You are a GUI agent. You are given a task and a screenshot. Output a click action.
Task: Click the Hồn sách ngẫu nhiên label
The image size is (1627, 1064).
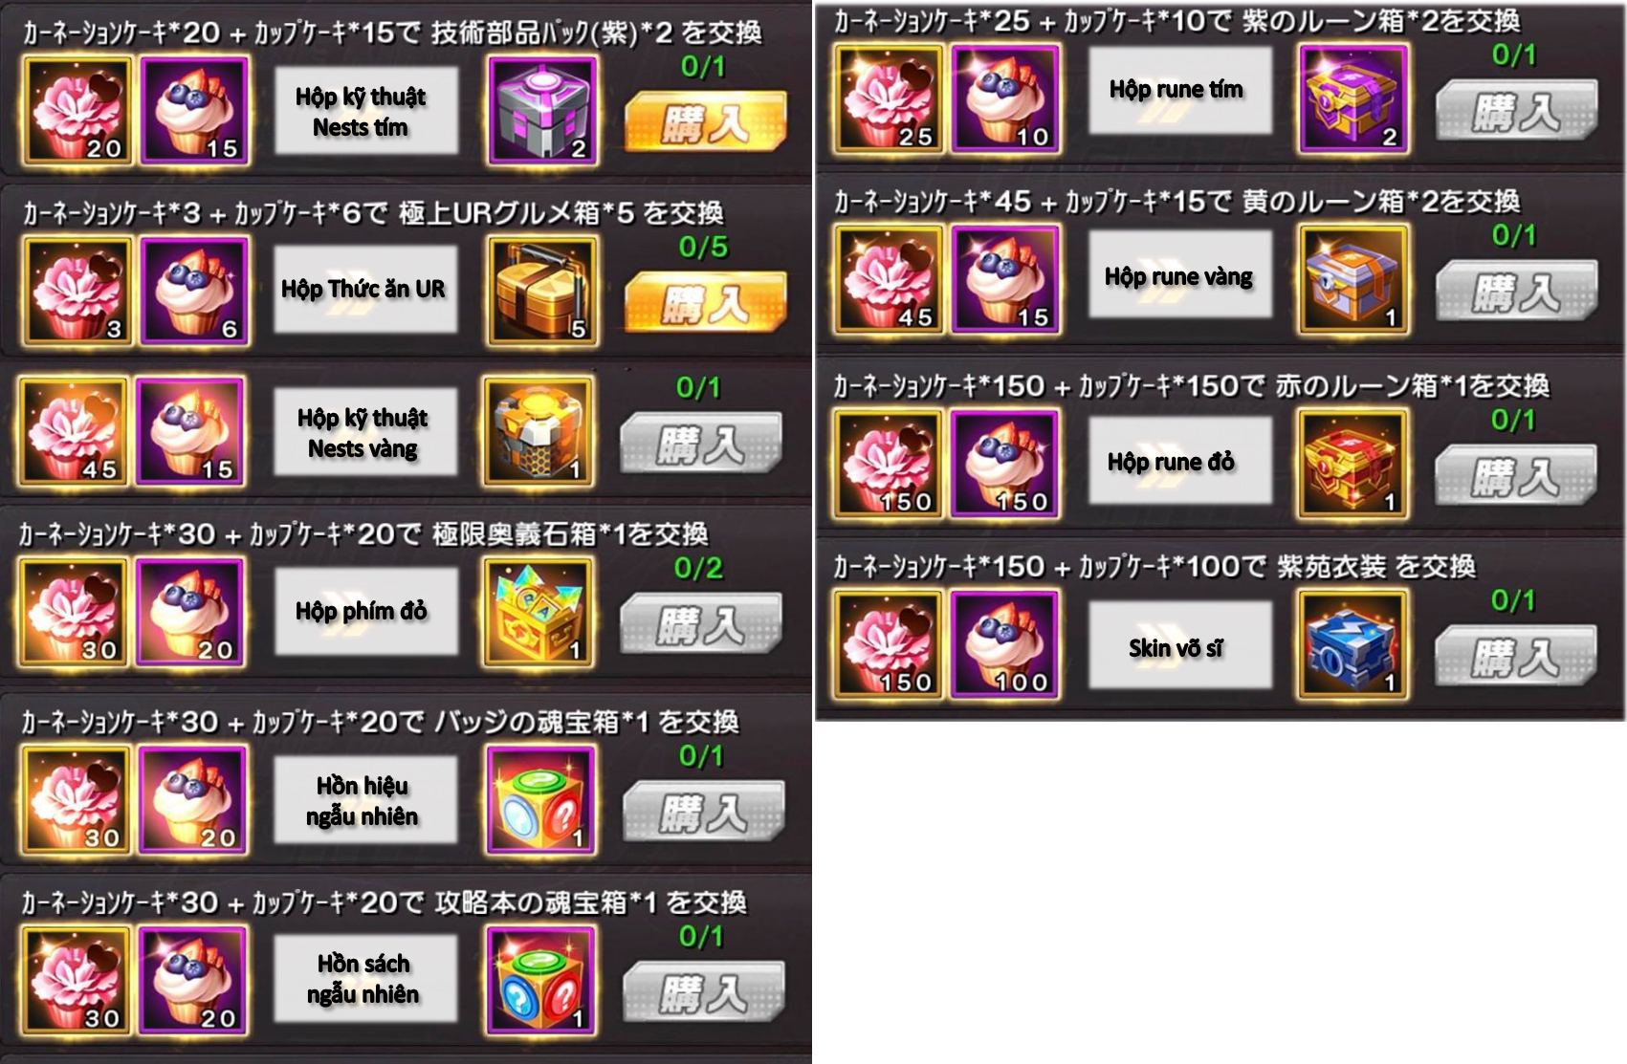(x=364, y=979)
